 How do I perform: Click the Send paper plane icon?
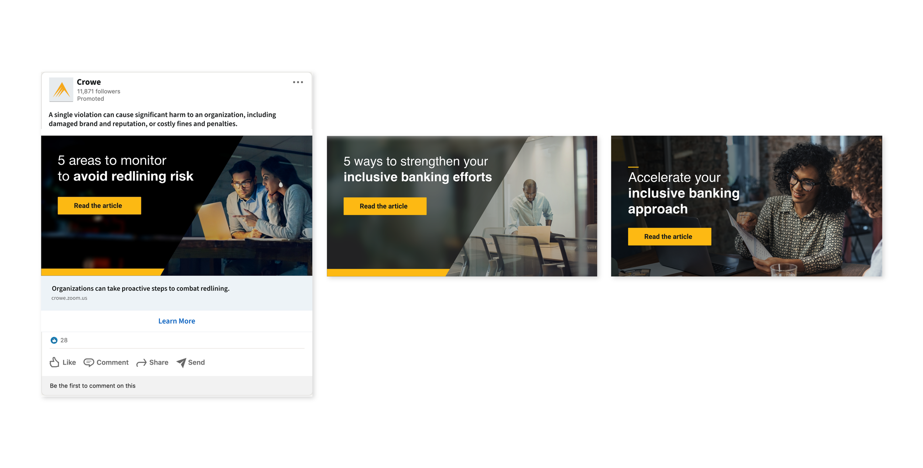coord(181,362)
